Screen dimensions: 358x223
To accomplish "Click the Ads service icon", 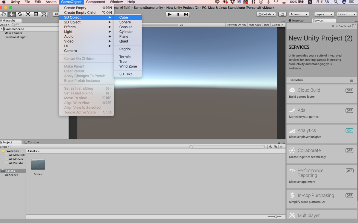I will 292,110.
